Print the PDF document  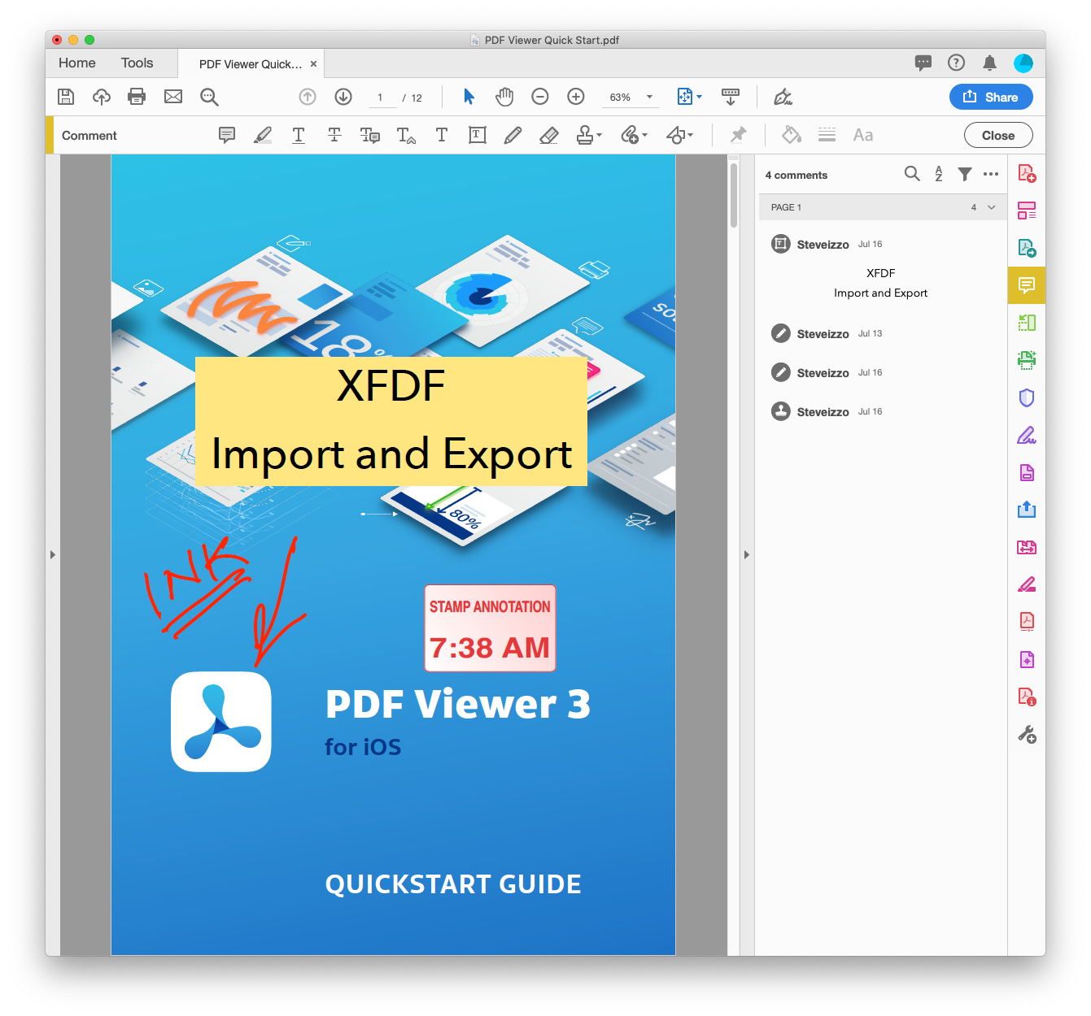click(x=136, y=97)
